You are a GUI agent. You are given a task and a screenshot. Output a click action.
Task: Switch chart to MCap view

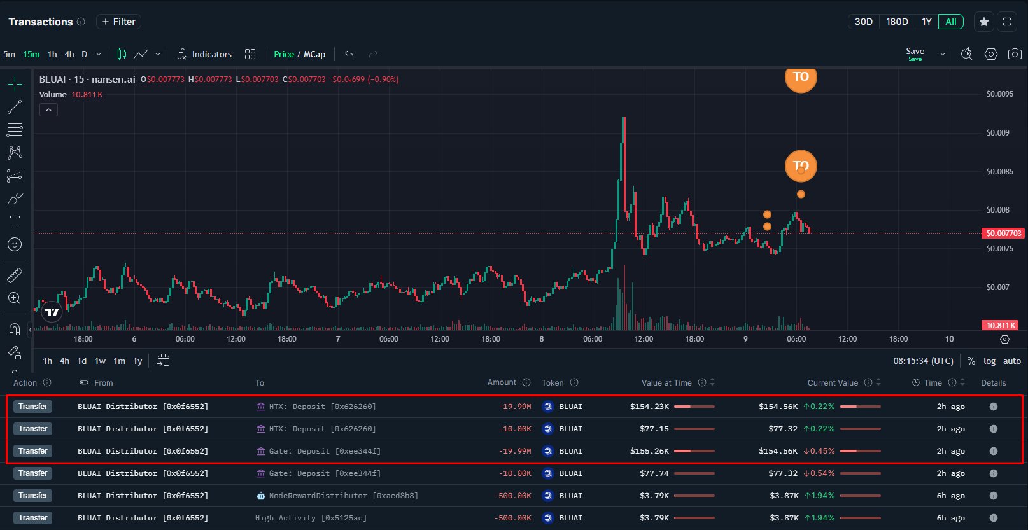(314, 54)
